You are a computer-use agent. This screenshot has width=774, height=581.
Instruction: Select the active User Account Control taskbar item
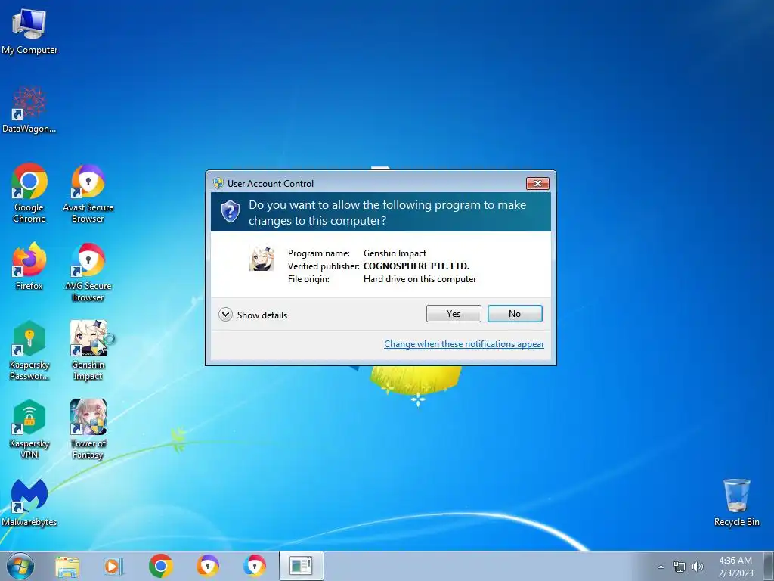pyautogui.click(x=301, y=566)
